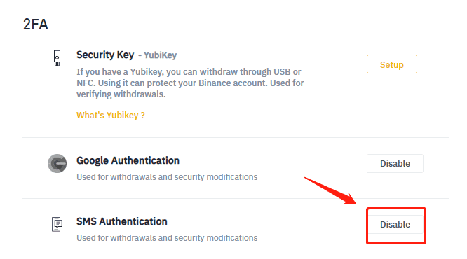Disable Google Authentication
This screenshot has height=259, width=467.
395,163
